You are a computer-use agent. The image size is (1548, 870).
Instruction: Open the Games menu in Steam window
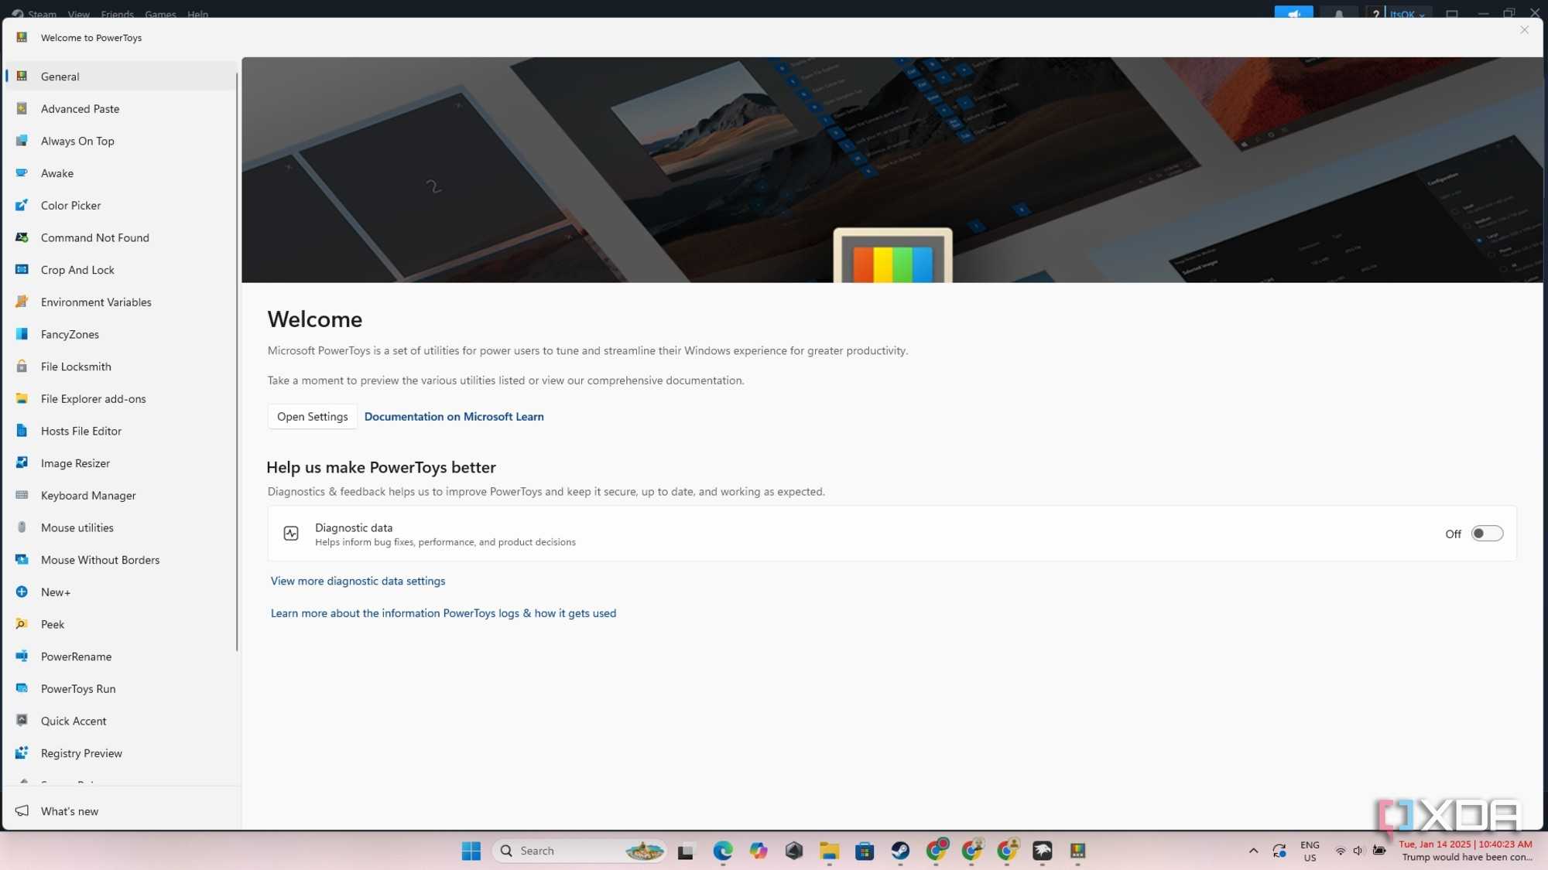[x=160, y=14]
